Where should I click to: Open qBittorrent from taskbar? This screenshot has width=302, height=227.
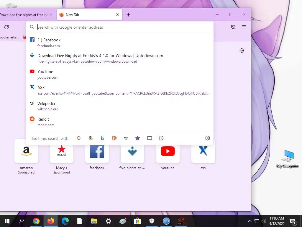(x=166, y=221)
